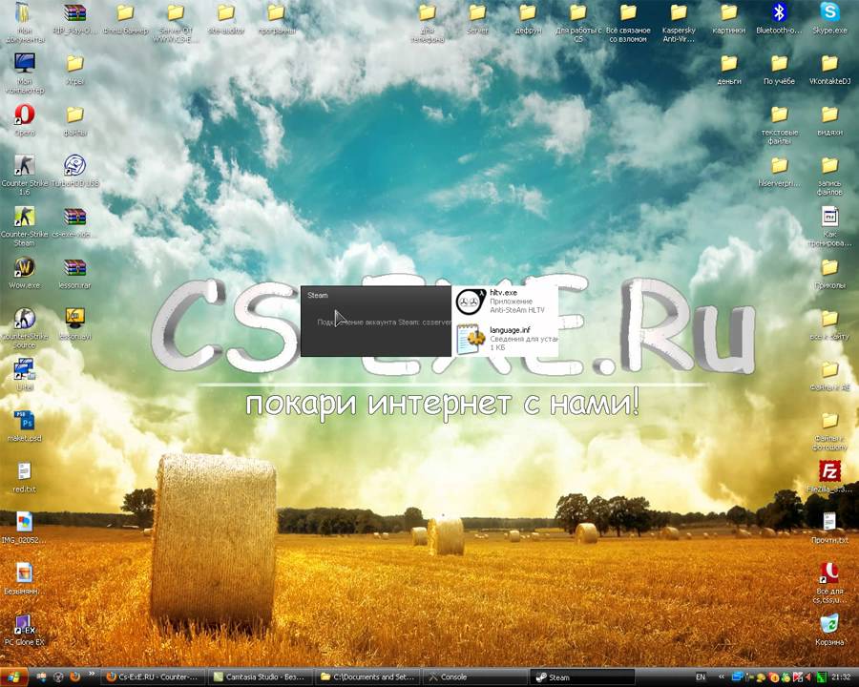Click the taskbar clock showing 21:32
Screen dimensions: 859x687
tap(842, 677)
